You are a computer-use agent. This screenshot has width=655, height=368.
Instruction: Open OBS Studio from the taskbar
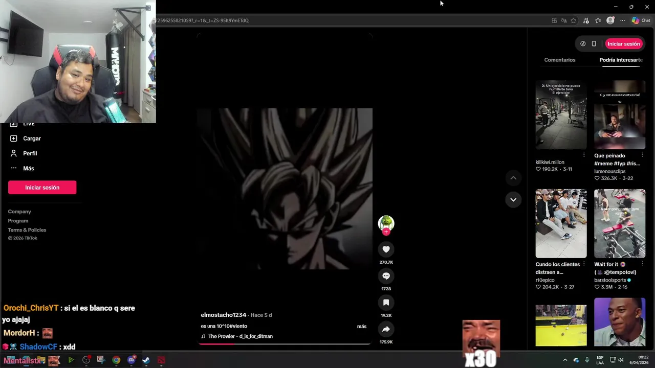tap(86, 360)
